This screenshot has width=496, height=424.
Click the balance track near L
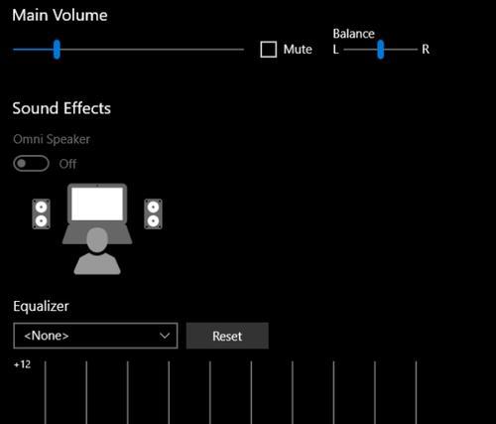coord(348,50)
